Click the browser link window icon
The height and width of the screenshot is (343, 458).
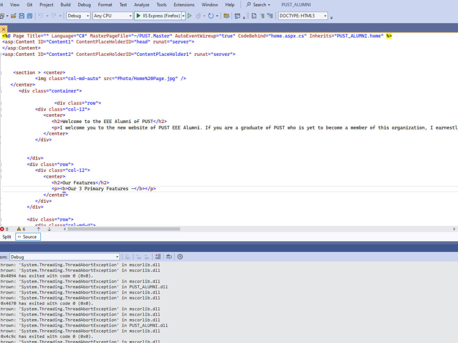point(237,16)
